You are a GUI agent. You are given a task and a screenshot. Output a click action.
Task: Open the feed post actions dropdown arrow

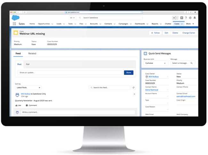point(134,94)
